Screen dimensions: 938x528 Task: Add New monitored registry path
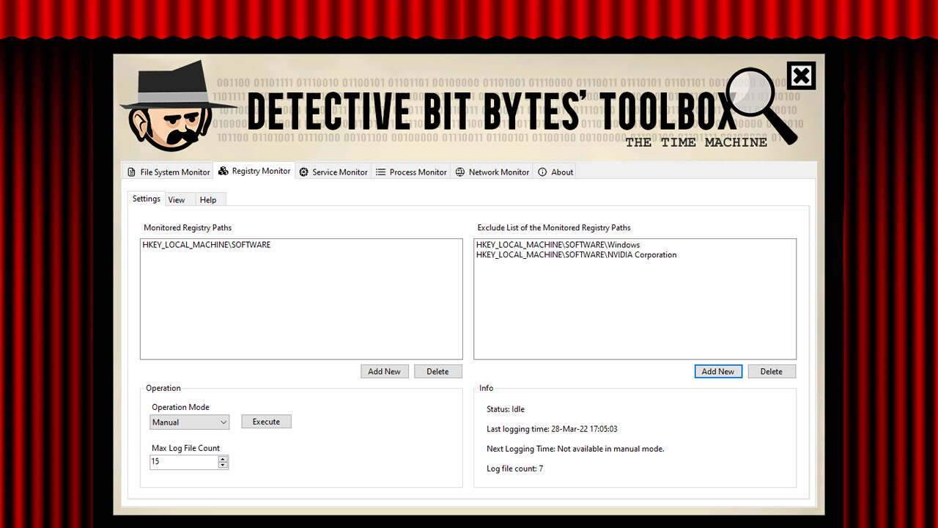tap(385, 371)
